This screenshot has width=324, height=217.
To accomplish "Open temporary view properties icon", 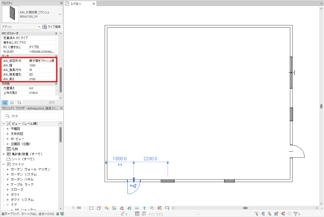I will click(152, 208).
